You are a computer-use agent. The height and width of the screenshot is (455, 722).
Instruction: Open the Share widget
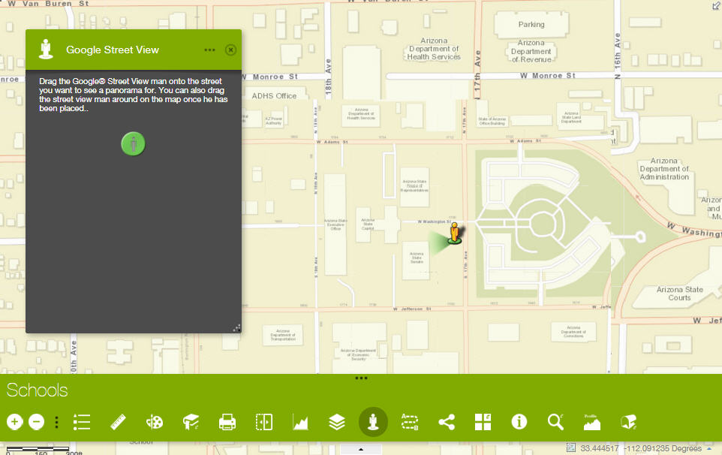click(x=447, y=422)
